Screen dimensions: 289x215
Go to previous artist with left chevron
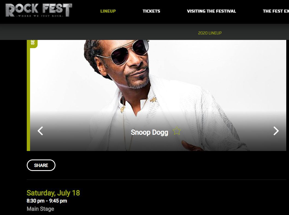(x=40, y=131)
